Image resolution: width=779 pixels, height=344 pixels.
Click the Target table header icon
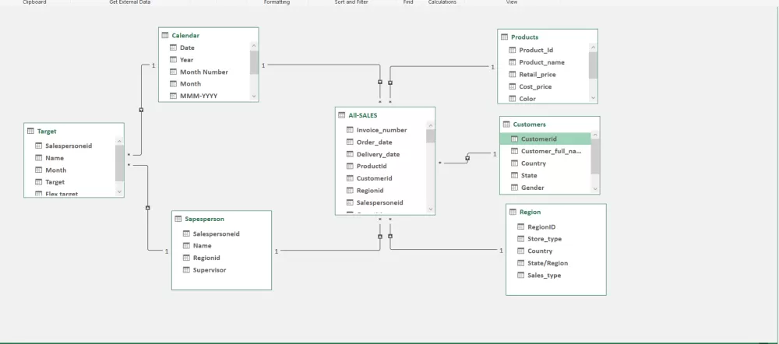(x=30, y=132)
